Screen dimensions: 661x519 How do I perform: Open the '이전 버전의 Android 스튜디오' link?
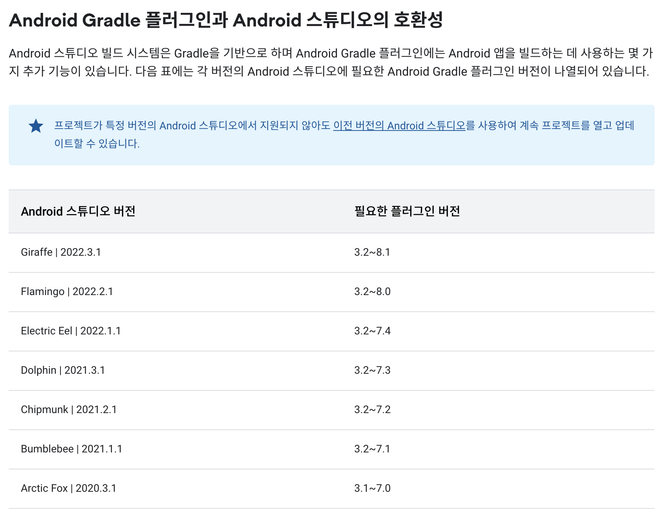[399, 126]
